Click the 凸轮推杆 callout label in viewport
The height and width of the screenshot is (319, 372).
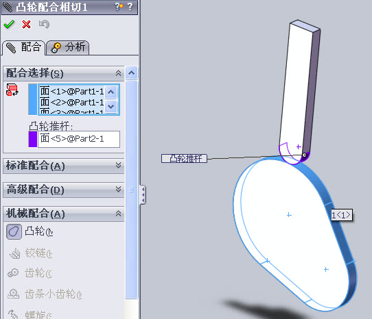point(184,158)
